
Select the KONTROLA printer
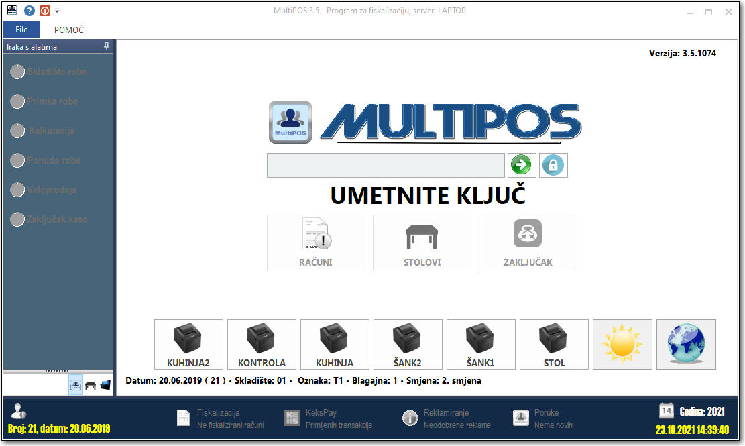[262, 344]
